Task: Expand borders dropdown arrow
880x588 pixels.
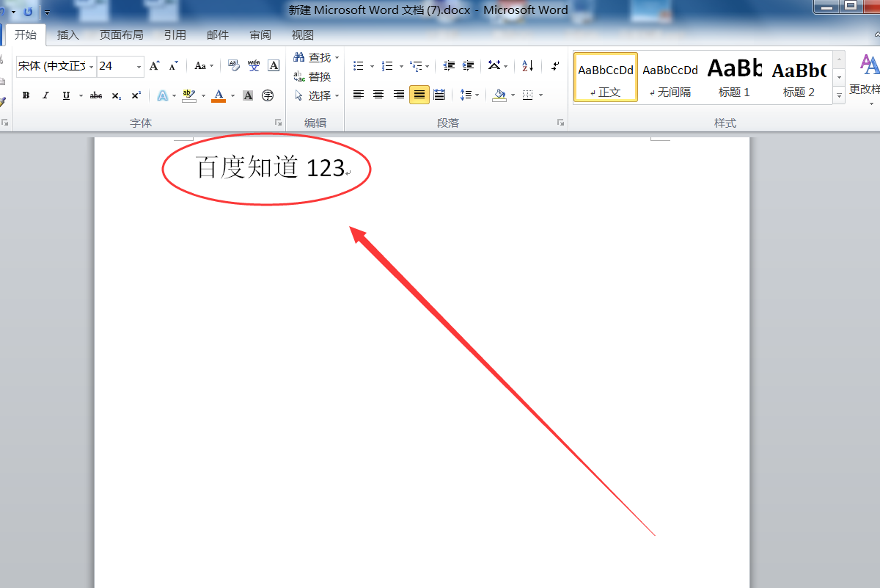Action: [x=541, y=95]
